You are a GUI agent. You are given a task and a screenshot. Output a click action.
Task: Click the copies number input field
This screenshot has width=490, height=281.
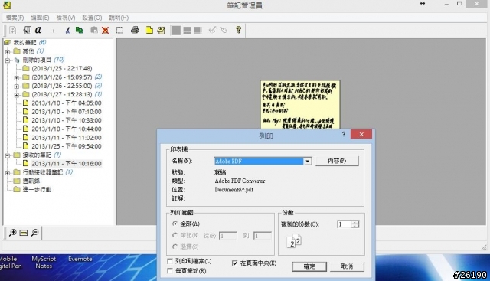coord(344,224)
